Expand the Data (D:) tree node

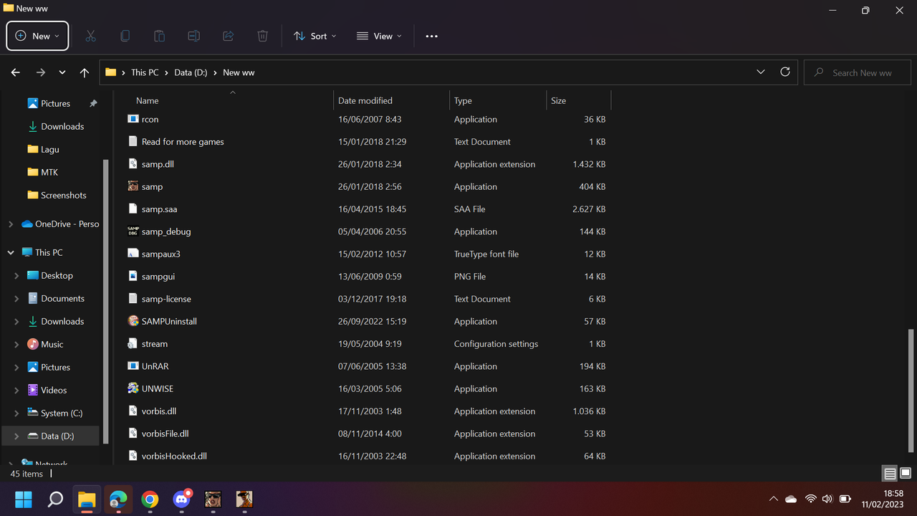16,436
